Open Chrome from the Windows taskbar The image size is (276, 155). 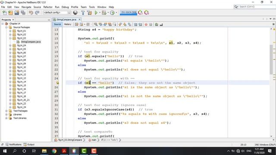coord(54,151)
